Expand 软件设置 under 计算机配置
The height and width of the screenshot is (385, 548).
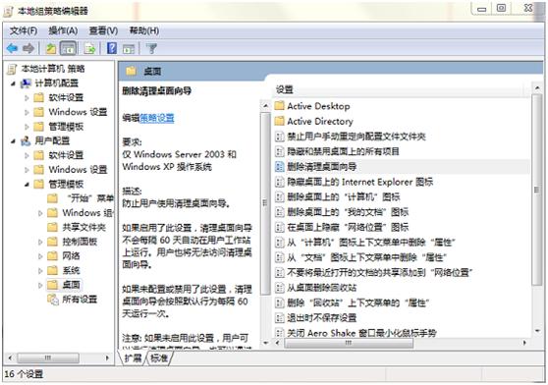click(x=27, y=98)
